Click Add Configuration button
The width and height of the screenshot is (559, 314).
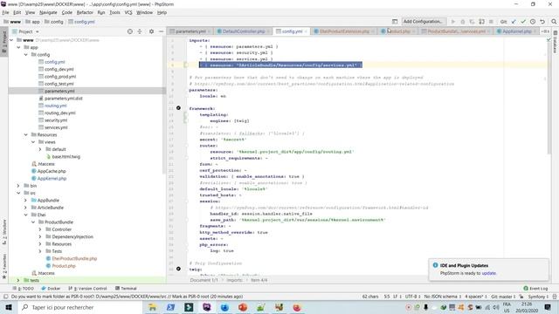tap(423, 22)
